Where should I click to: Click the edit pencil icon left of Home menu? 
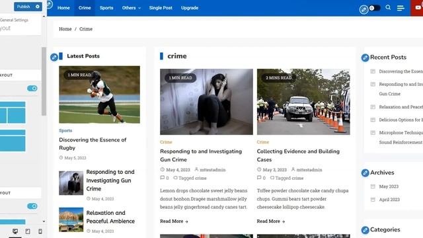click(x=50, y=5)
